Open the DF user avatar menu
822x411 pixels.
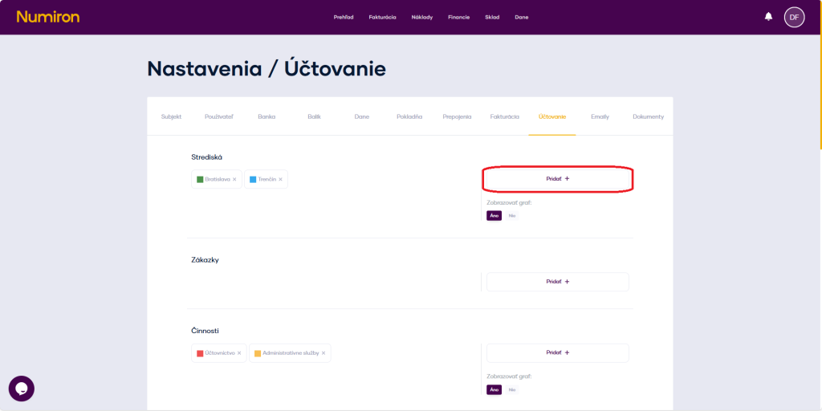click(x=794, y=17)
